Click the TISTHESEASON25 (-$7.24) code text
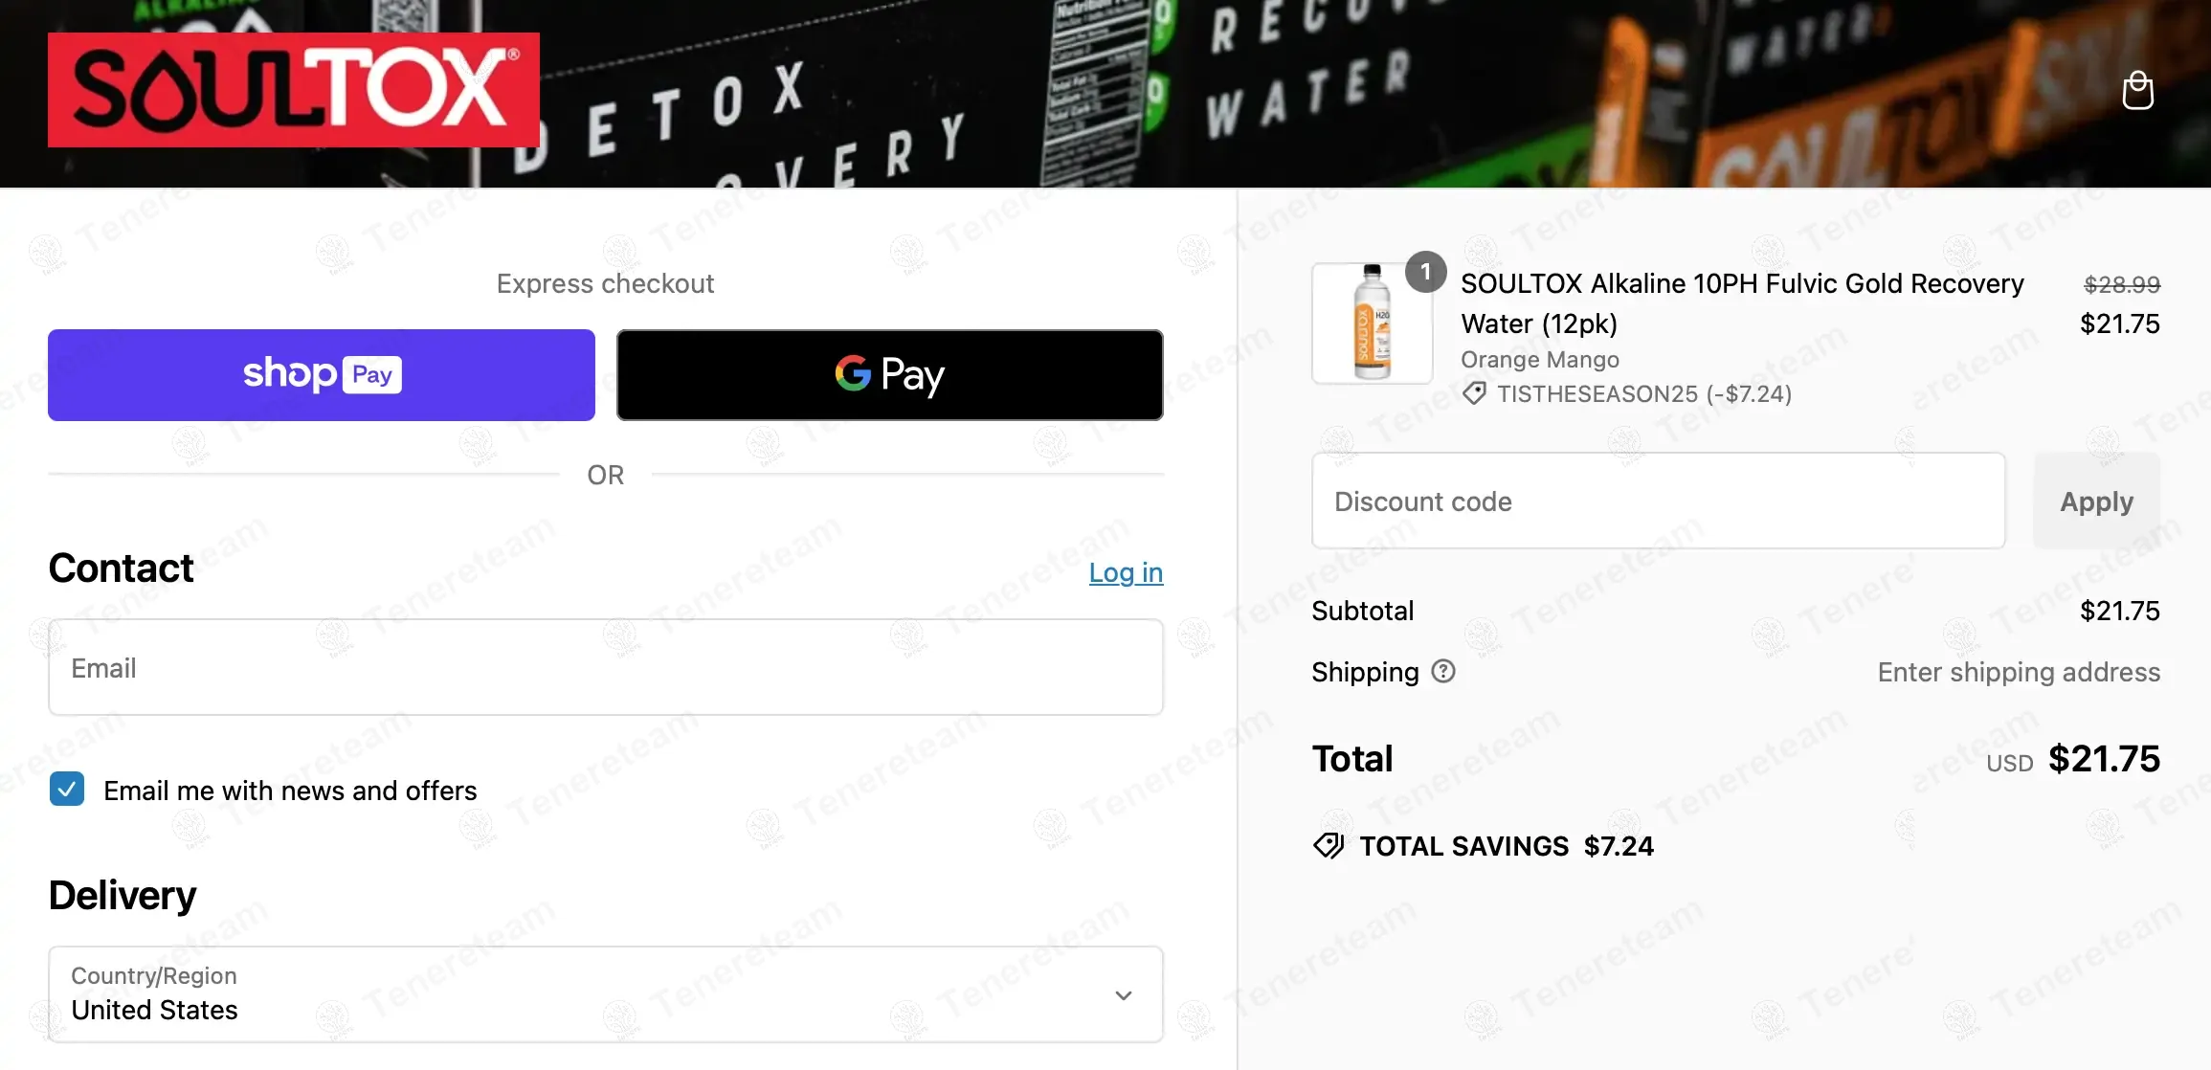The height and width of the screenshot is (1070, 2211). point(1644,394)
